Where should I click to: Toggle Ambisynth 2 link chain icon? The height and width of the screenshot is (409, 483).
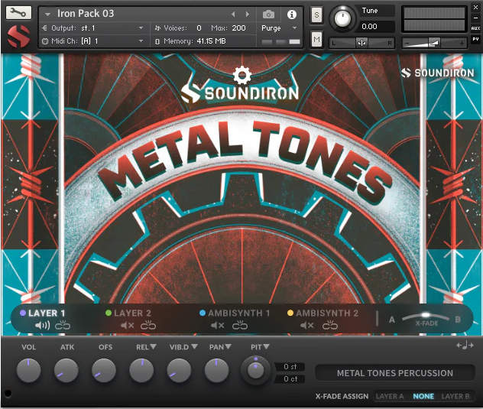pos(330,325)
